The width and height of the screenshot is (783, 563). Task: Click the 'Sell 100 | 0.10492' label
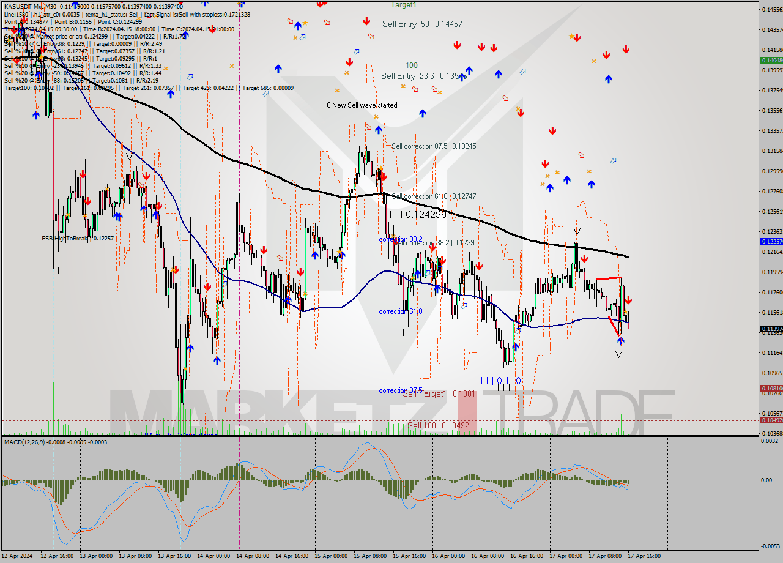coord(438,425)
